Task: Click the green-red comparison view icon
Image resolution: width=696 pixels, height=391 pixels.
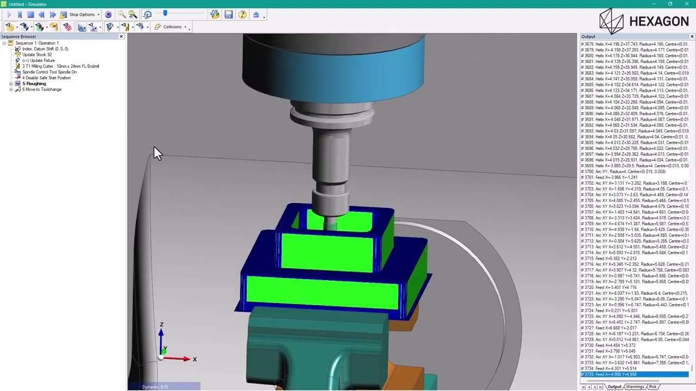Action: click(39, 27)
